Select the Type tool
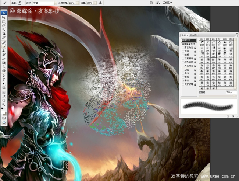239x181 pixels. click(x=4, y=80)
